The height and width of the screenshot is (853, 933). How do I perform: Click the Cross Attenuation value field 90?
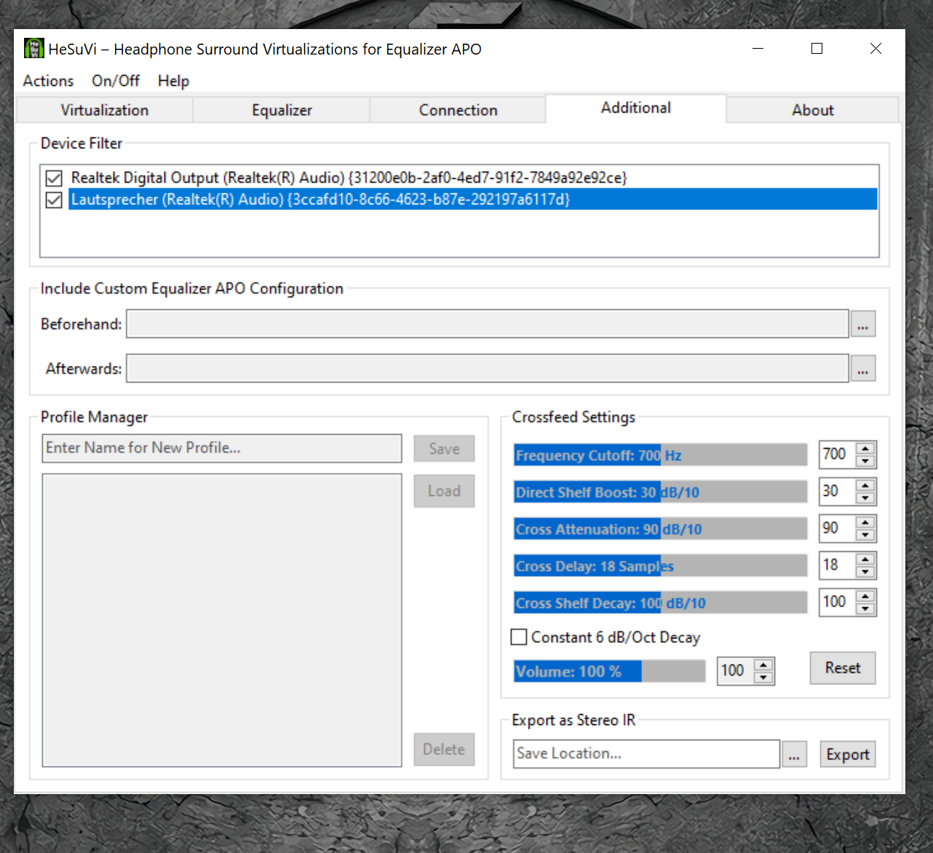coord(837,528)
